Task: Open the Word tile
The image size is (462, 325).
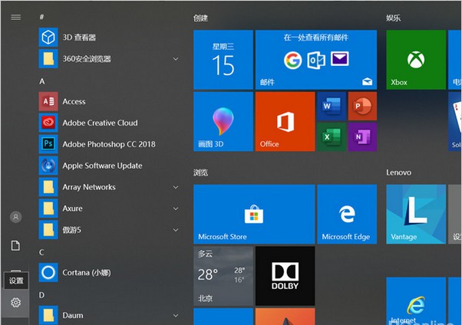Action: 332,107
